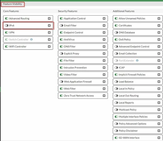Expand Zero Trust Network Access details
Viewport: 163px width, 141px height.
coord(104,96)
